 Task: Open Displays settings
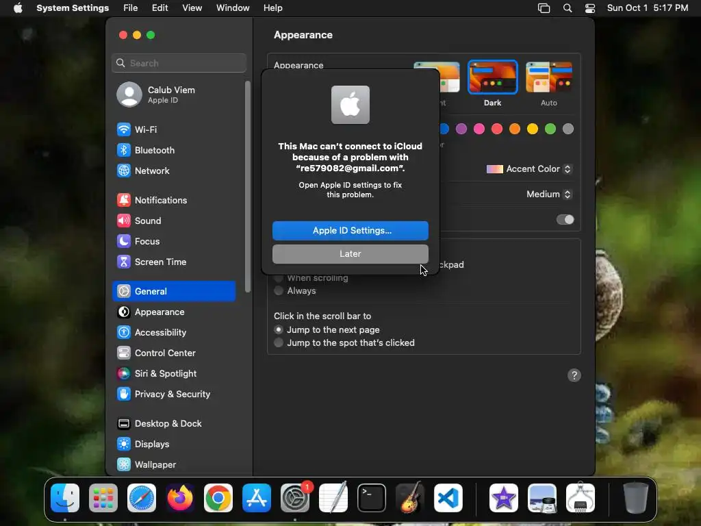click(173, 444)
